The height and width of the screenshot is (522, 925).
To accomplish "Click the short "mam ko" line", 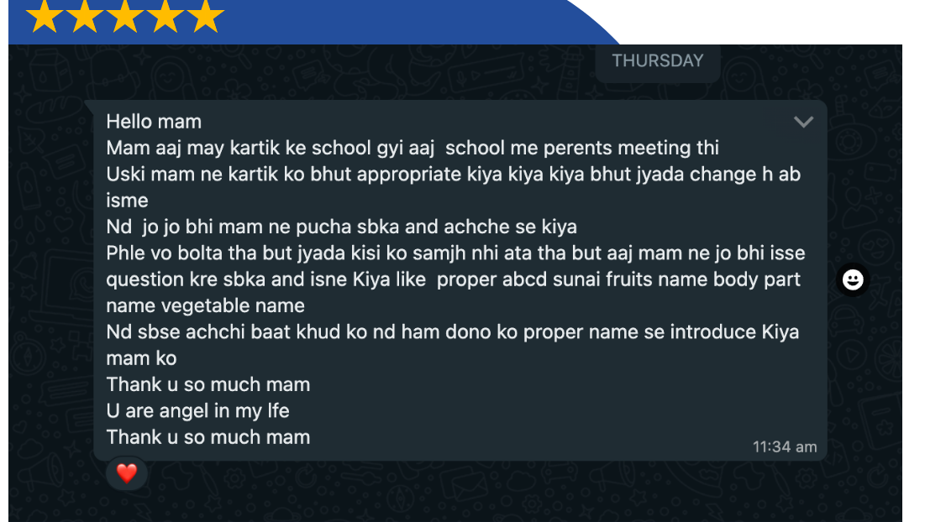I will 141,358.
